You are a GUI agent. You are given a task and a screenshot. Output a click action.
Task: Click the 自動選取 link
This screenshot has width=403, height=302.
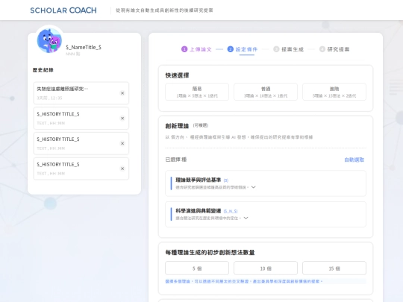tap(354, 160)
